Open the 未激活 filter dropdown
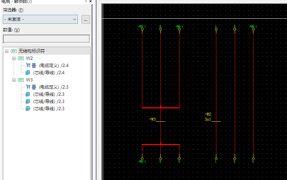This screenshot has width=287, height=180. tap(40, 19)
